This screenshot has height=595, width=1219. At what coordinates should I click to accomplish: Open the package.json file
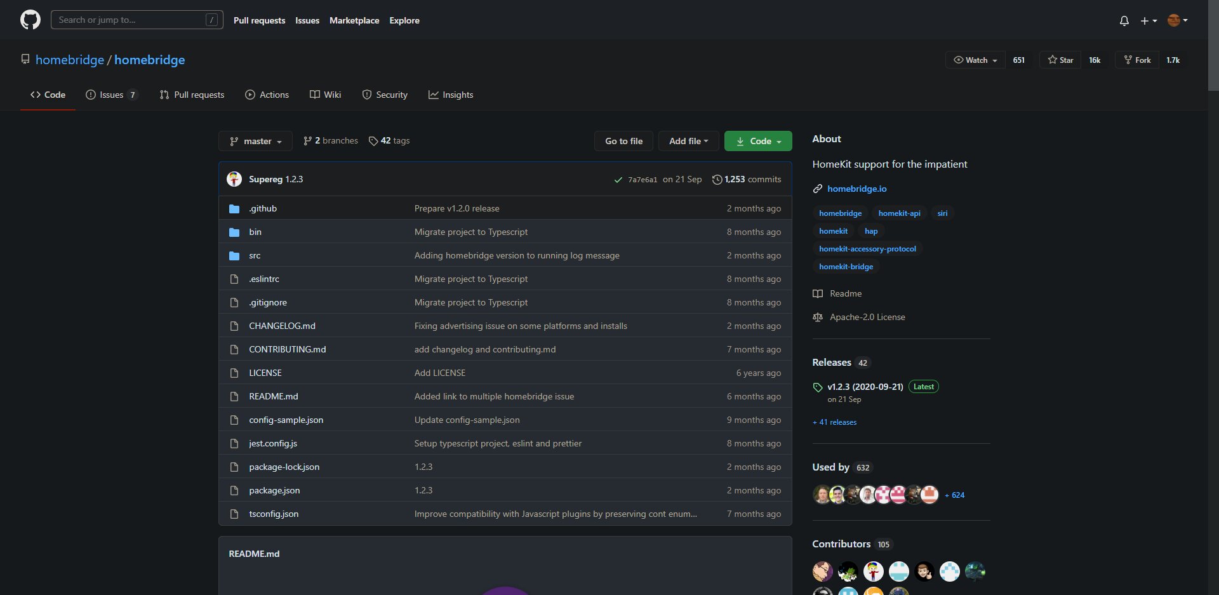(x=274, y=490)
